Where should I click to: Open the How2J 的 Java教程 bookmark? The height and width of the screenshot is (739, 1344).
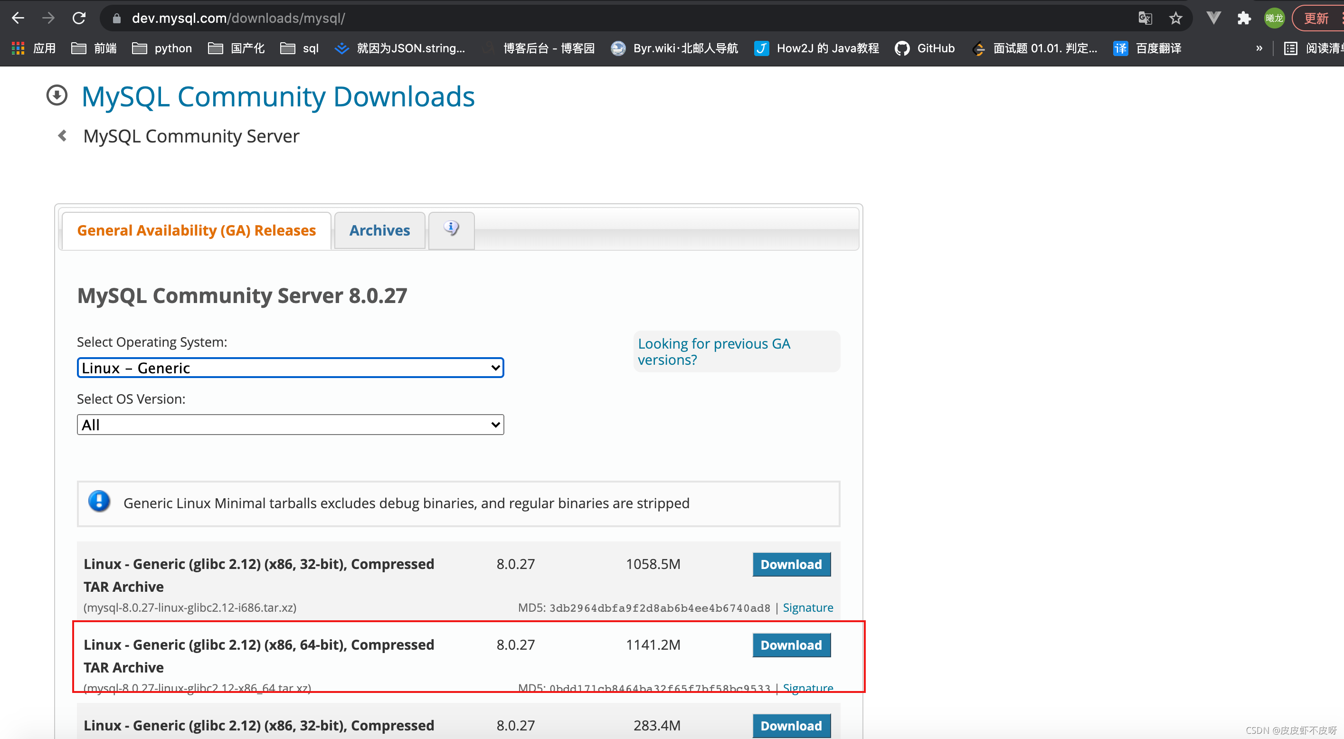pos(816,48)
